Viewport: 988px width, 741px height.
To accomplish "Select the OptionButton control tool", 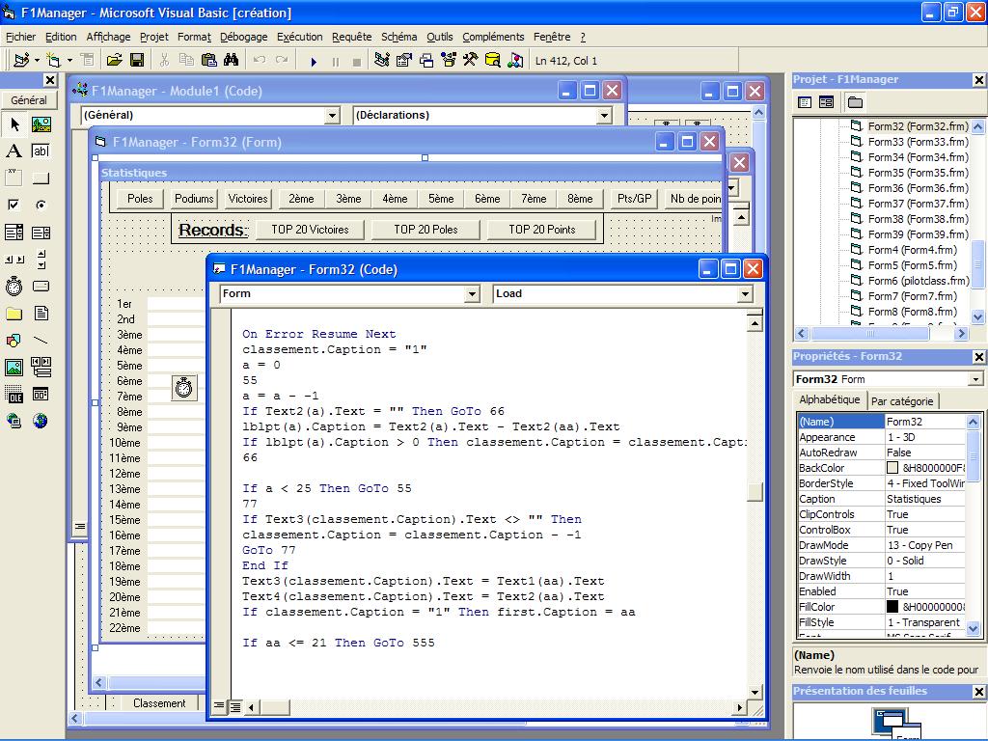I will tap(41, 205).
